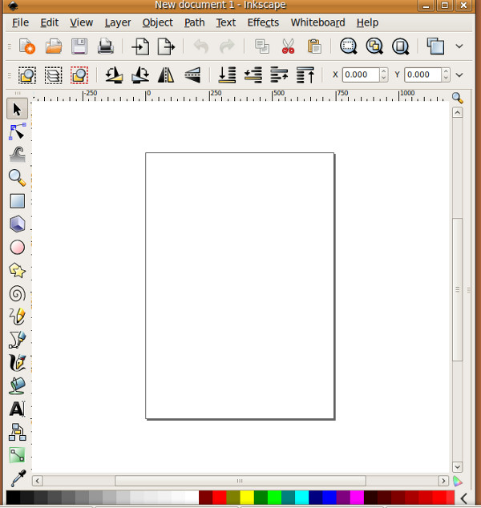Select the Pencil freehand tool
This screenshot has width=481, height=508.
17,316
